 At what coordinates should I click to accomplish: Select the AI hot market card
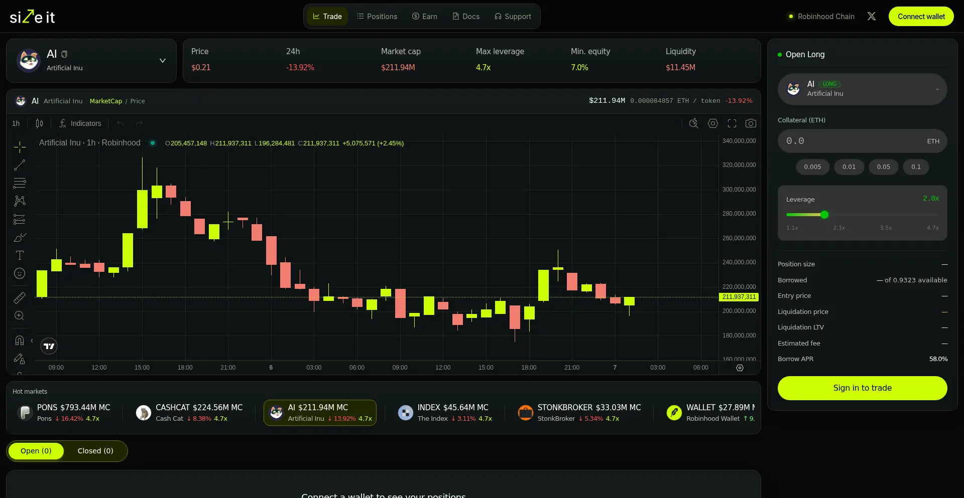(320, 413)
